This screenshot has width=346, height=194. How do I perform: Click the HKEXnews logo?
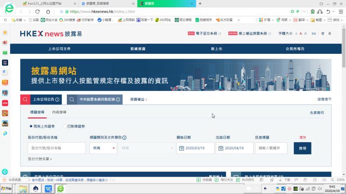(51, 33)
